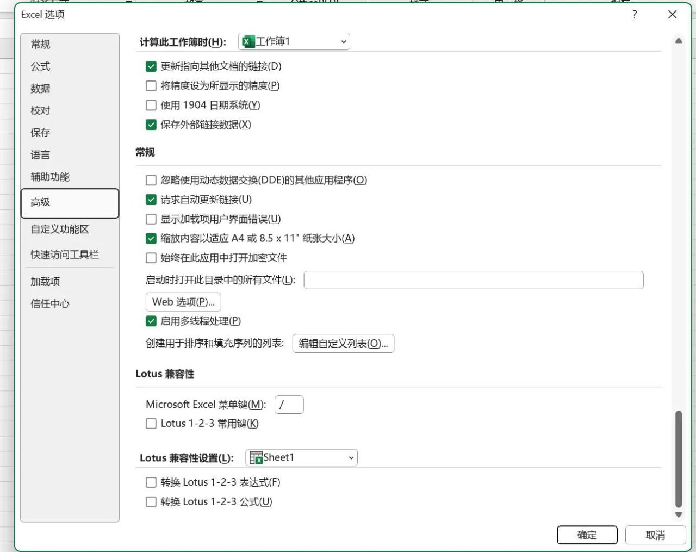The width and height of the screenshot is (696, 552).
Task: Enable Lotus 1-2-3 常用键 checkbox
Action: (x=151, y=424)
